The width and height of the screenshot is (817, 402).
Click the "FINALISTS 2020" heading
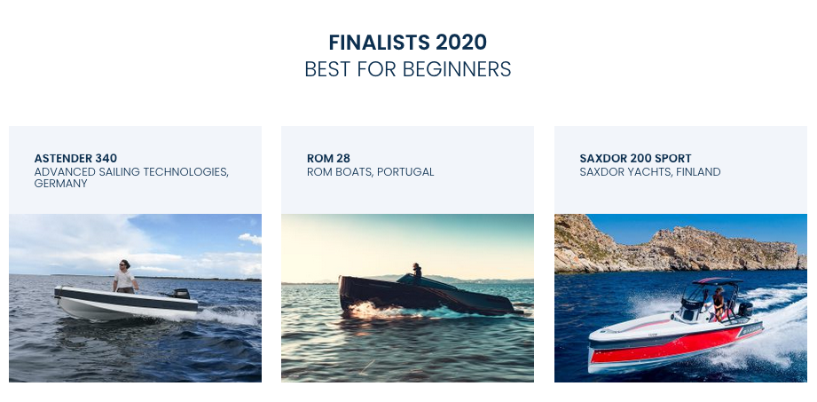click(x=408, y=43)
